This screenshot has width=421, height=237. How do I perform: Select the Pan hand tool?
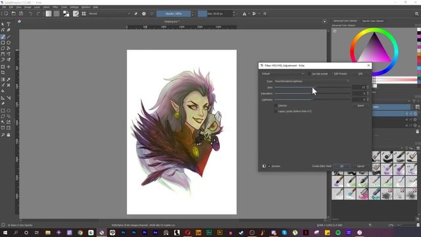click(9, 134)
